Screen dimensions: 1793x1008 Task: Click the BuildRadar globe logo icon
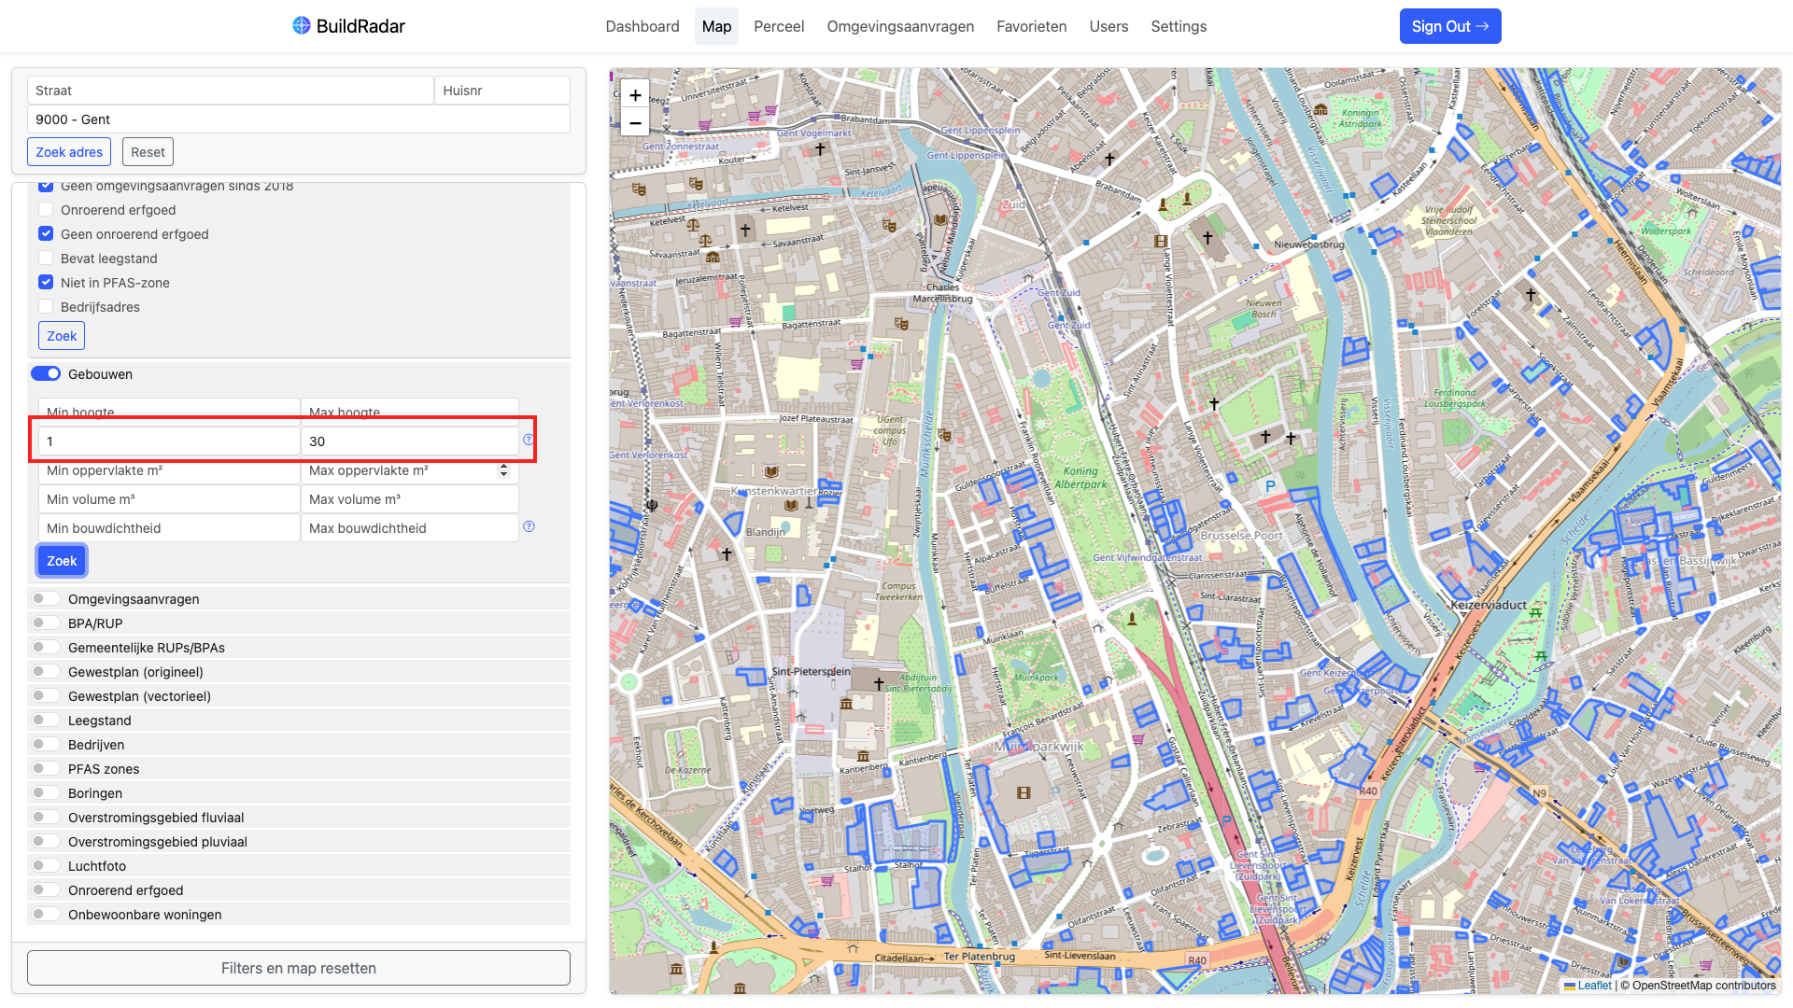point(301,25)
